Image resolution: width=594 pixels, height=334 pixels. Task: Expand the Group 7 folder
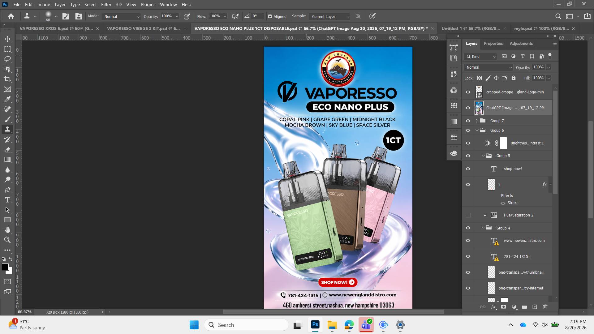[477, 121]
